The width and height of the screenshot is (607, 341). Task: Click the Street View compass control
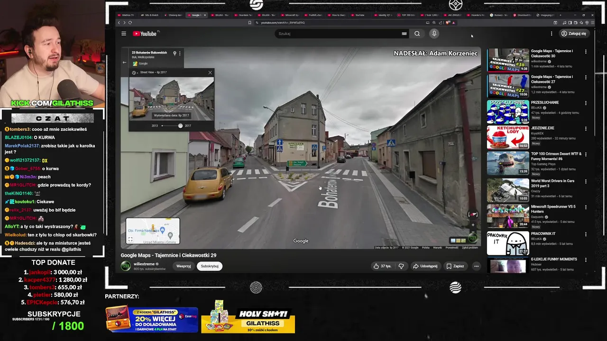[x=472, y=215]
